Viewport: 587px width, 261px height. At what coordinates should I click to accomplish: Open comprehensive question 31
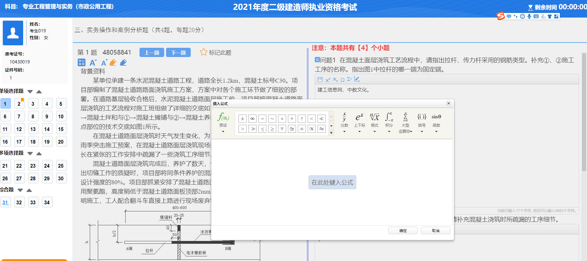pyautogui.click(x=5, y=202)
